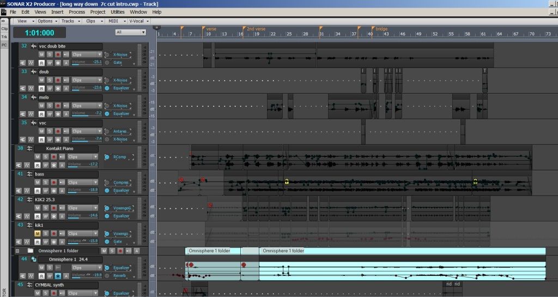Click archive button on melo track
This screenshot has height=297, width=558.
point(66,114)
